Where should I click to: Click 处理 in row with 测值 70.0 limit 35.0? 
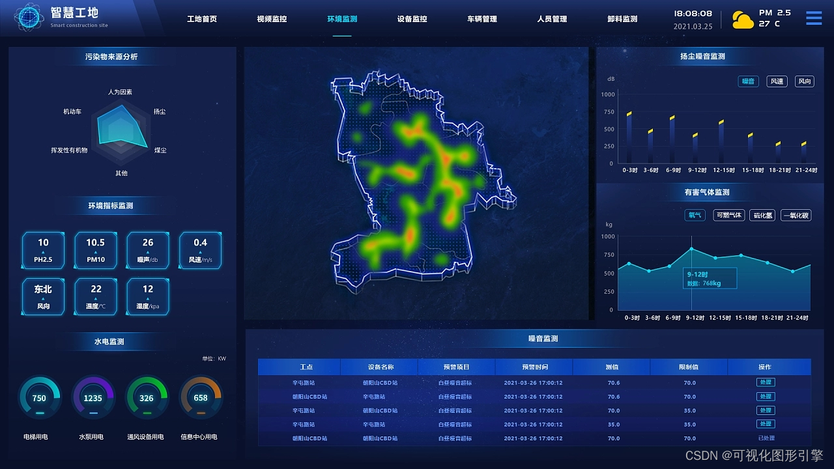[766, 410]
